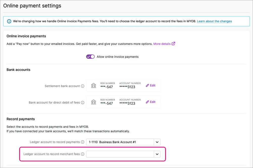Click the tooltip icon beside merchant fees label

83,154
